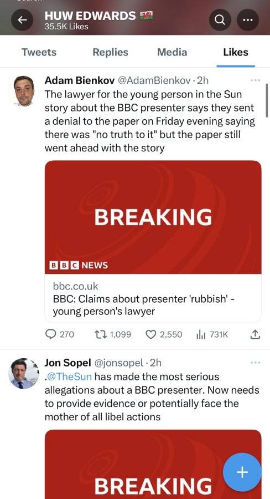Tap the back arrow button
The height and width of the screenshot is (499, 270).
tap(22, 20)
